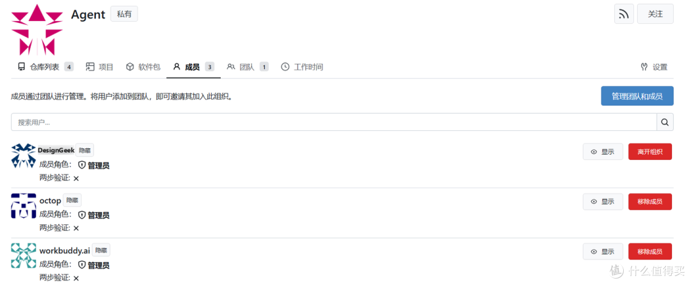Click the 团队 count badge 1

click(x=264, y=67)
